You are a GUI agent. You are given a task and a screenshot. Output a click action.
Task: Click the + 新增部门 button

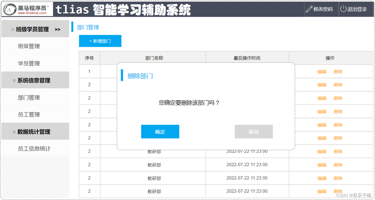(x=100, y=41)
